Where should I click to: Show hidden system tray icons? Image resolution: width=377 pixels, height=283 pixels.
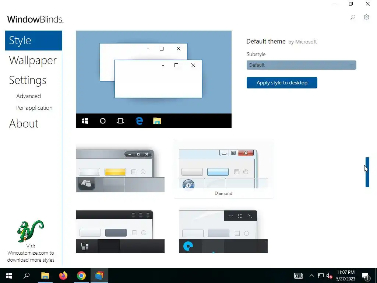click(311, 276)
